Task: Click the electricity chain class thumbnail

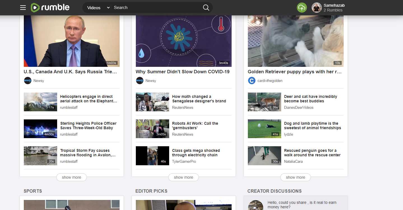Action: click(x=152, y=156)
